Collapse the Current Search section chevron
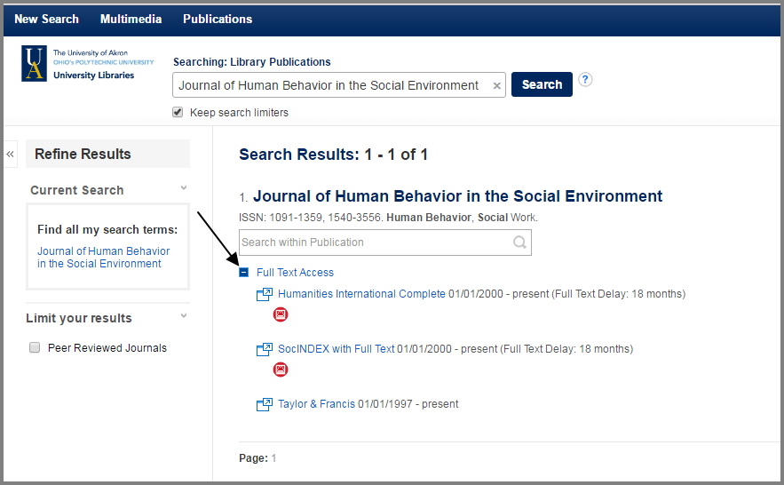 click(x=184, y=188)
